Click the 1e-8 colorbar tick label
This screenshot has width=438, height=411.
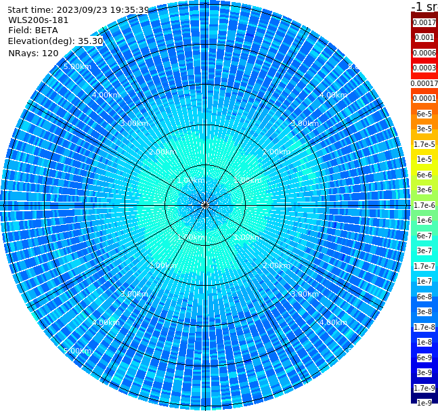coord(424,342)
